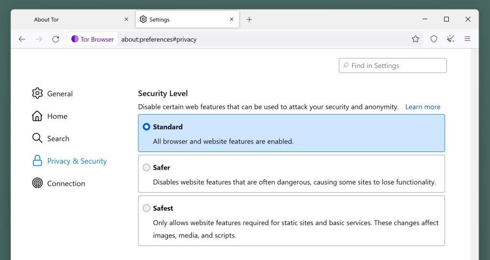Screen dimensions: 490x260
Task: Focus the Find in Settings field
Action: click(x=393, y=65)
